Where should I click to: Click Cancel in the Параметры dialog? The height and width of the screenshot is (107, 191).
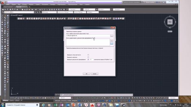[95, 74]
